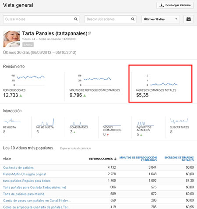Click the channel baby thumbnail image
The image size is (197, 209).
(x=11, y=39)
